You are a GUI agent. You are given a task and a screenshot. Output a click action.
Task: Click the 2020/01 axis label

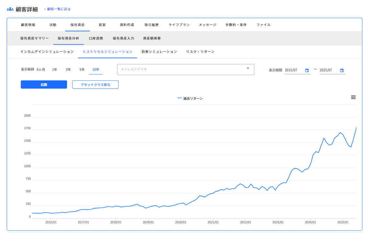pos(180,222)
